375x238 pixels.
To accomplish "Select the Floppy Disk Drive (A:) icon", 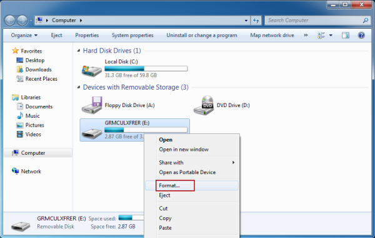I will coord(92,105).
